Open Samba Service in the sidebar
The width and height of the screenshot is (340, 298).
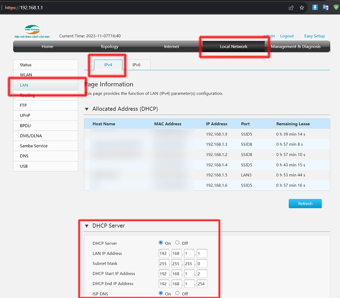coord(34,146)
